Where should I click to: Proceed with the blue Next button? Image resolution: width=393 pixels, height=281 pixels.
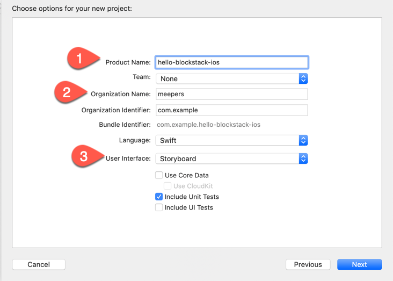point(359,264)
